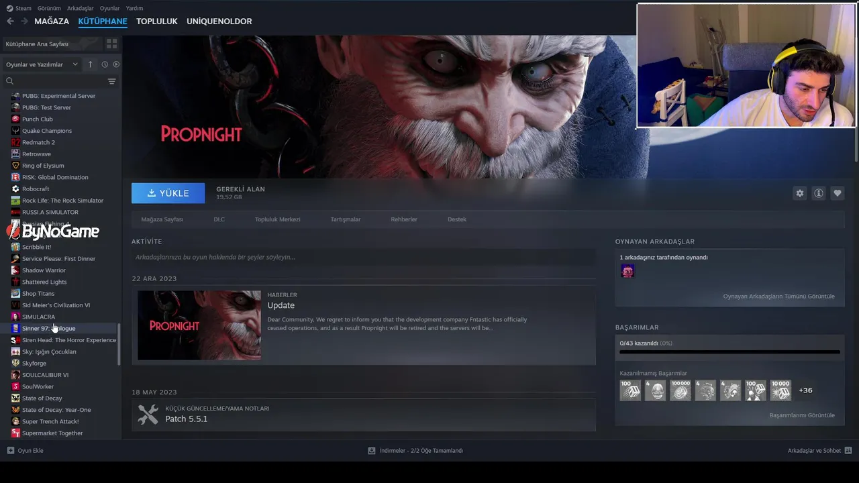Select Supermarket Together in list
The image size is (859, 483).
(52, 433)
